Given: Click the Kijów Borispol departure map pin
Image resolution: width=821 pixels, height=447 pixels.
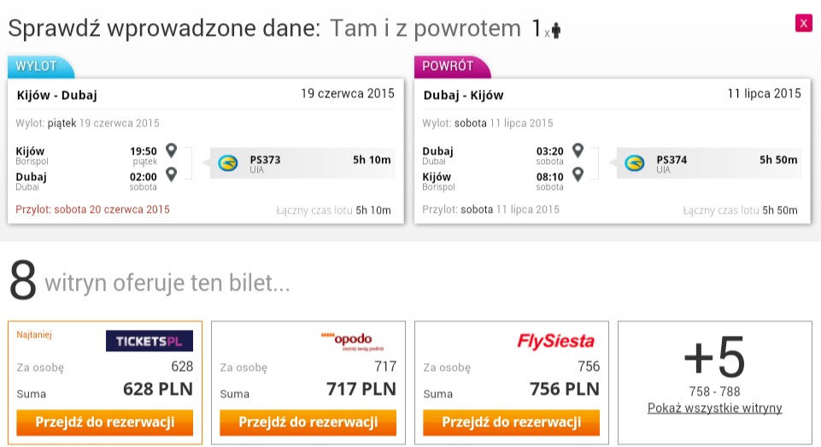Looking at the screenshot, I should 171,150.
